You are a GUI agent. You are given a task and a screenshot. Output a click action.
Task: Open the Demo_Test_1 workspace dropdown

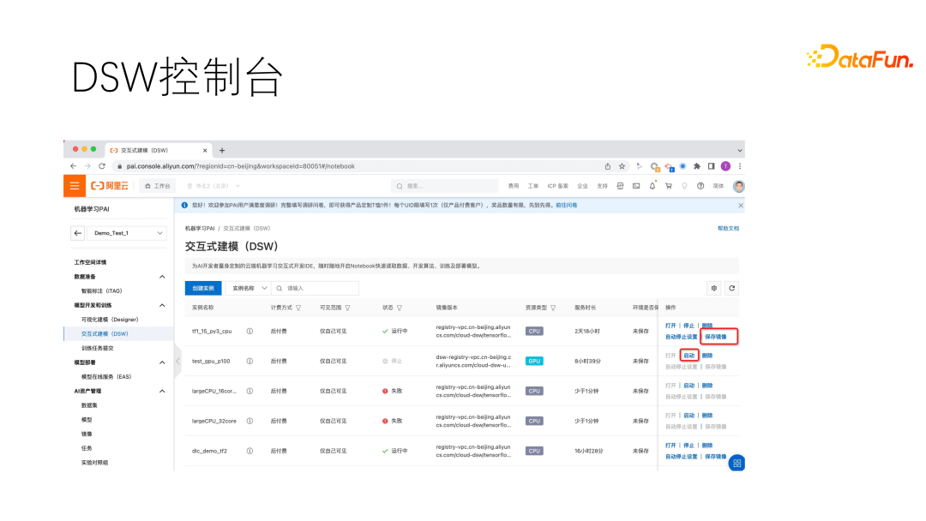[127, 233]
